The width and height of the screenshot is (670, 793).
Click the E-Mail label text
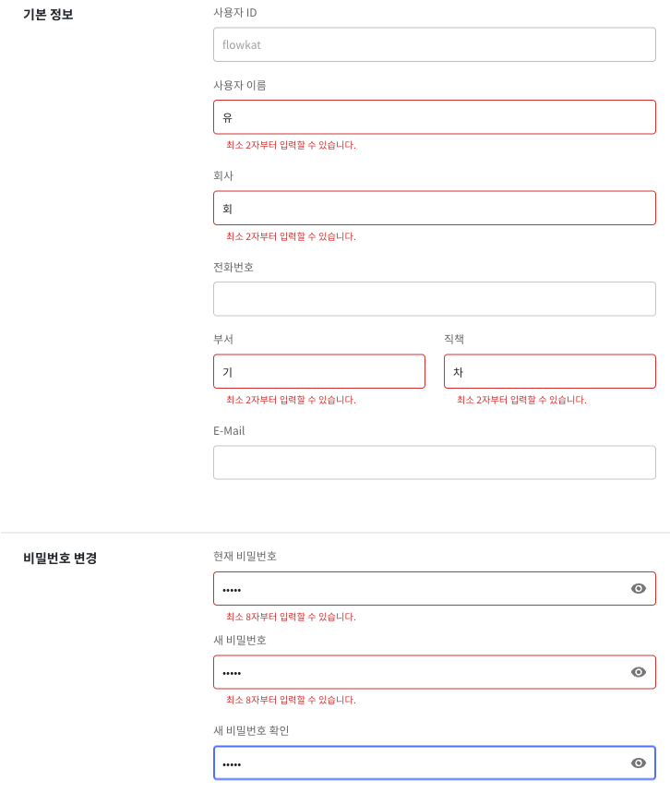point(229,431)
